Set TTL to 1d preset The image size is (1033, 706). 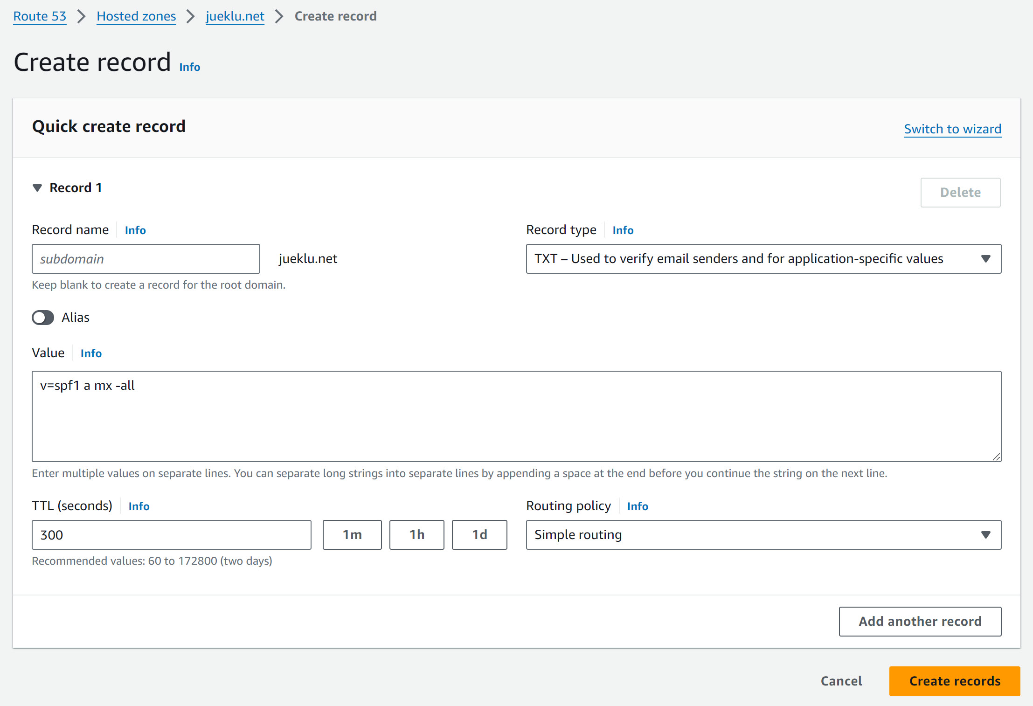[479, 535]
